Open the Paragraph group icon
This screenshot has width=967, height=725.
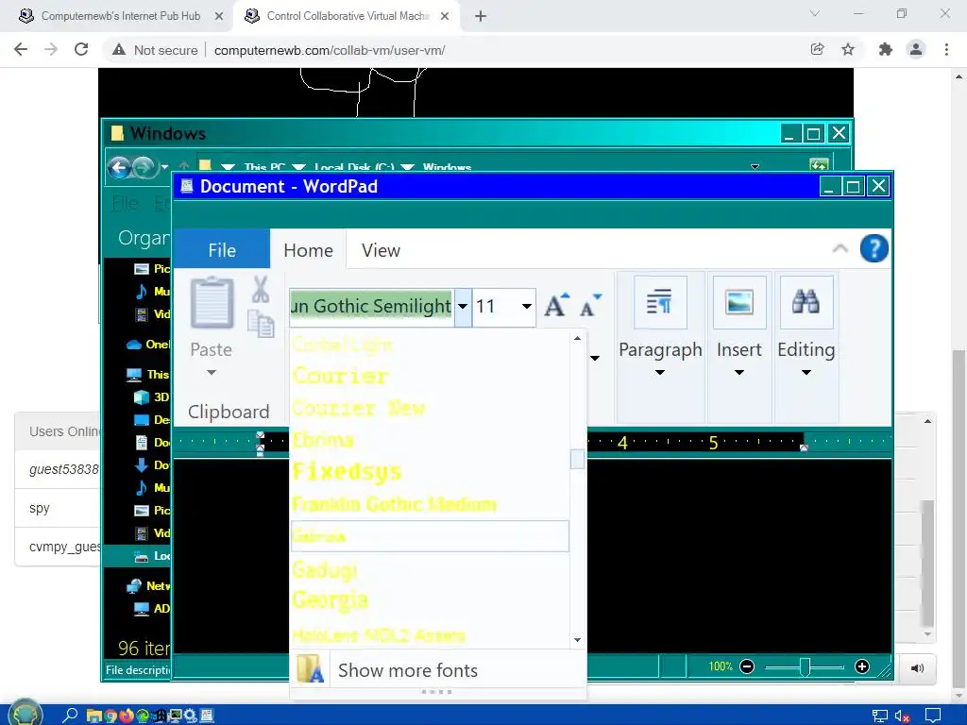(660, 303)
